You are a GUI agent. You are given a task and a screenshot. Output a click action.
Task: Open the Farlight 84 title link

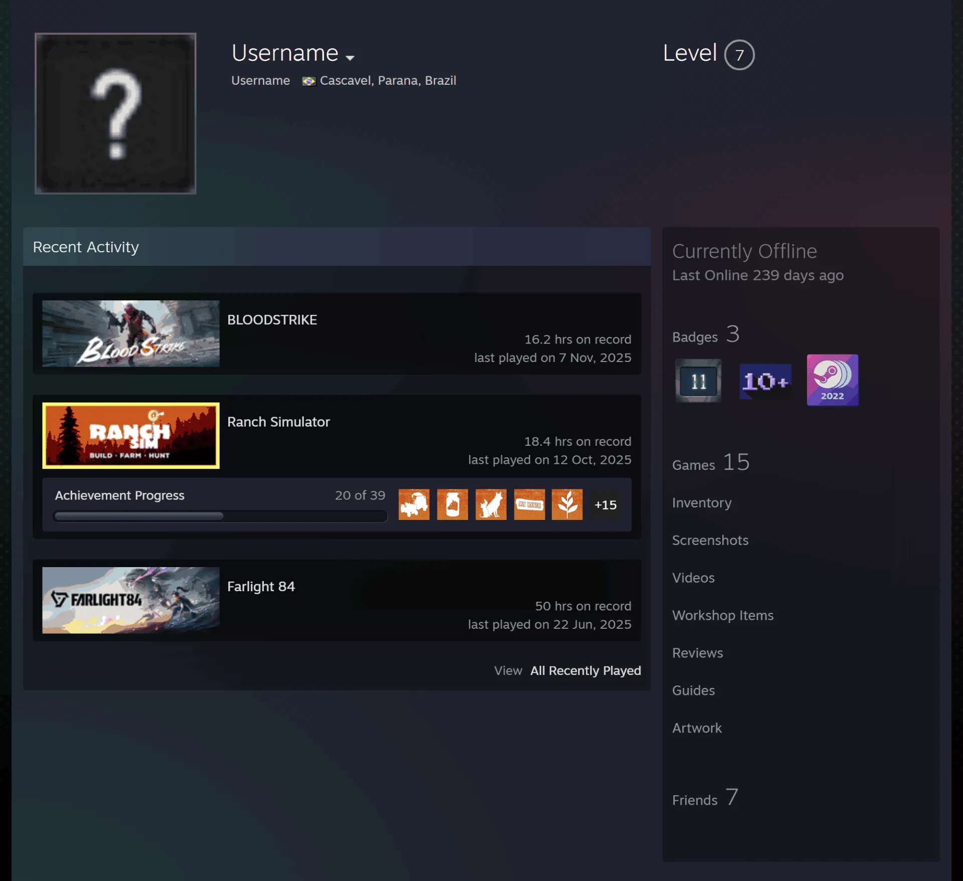[x=261, y=586]
